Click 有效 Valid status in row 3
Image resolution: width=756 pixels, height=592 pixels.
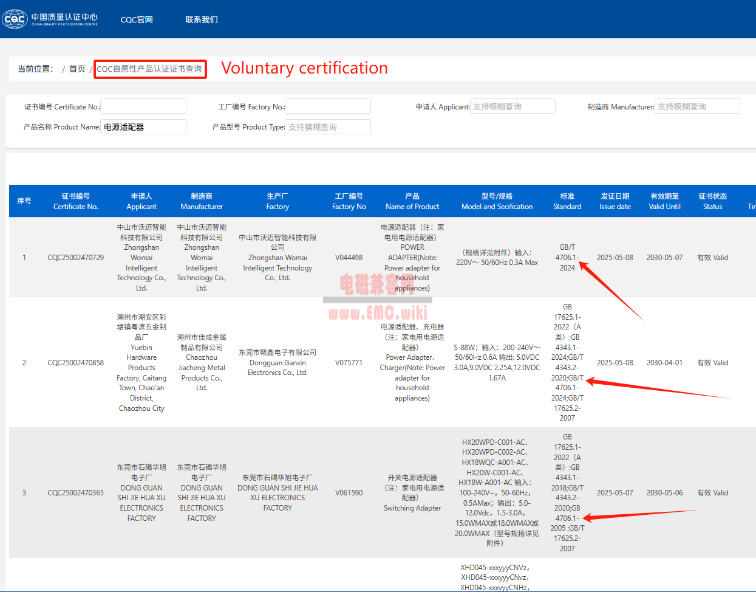(x=713, y=493)
